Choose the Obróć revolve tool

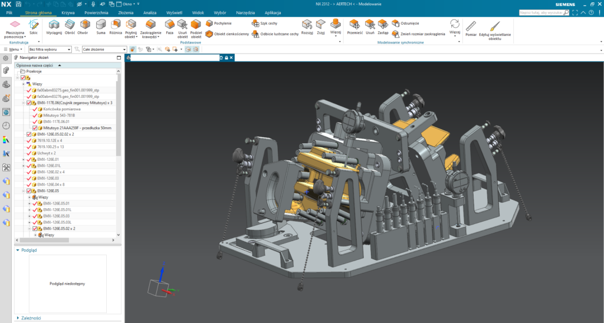pyautogui.click(x=70, y=27)
